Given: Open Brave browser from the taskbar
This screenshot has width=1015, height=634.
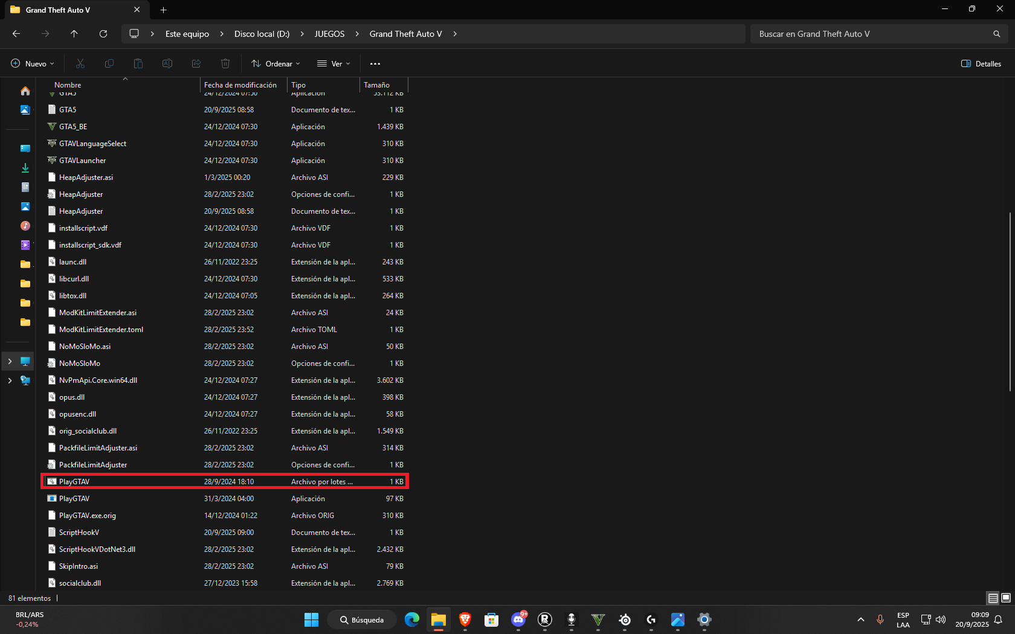Looking at the screenshot, I should pos(465,620).
